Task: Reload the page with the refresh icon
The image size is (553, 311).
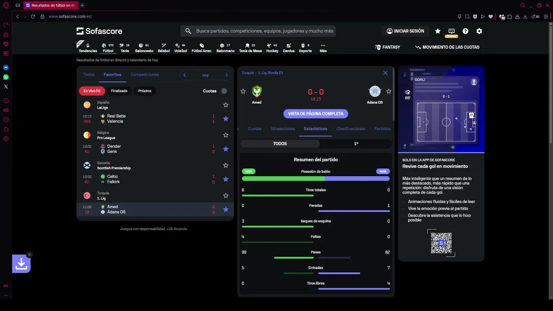Action: pos(33,16)
